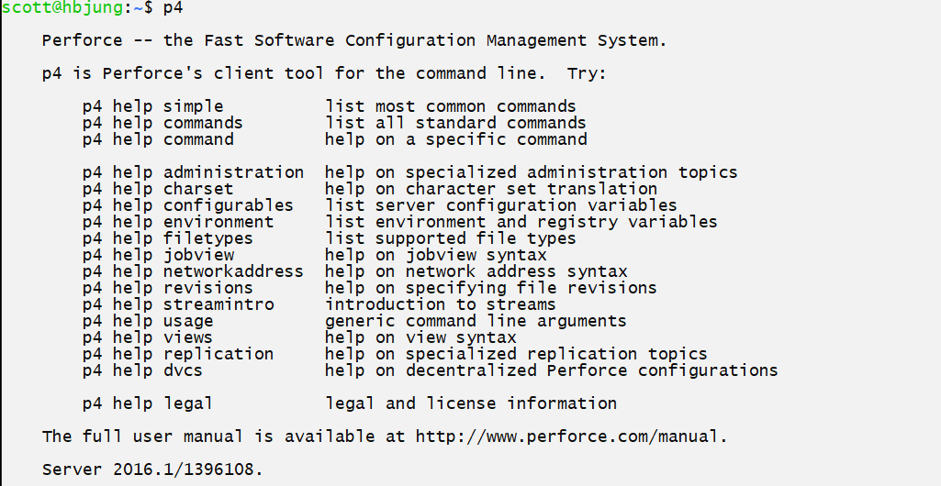The image size is (941, 486).
Task: Click 'p4 help command' singular entry
Action: (x=159, y=139)
